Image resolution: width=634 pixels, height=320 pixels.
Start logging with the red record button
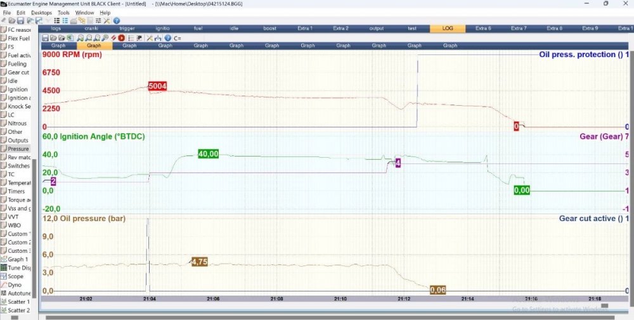[x=121, y=38]
